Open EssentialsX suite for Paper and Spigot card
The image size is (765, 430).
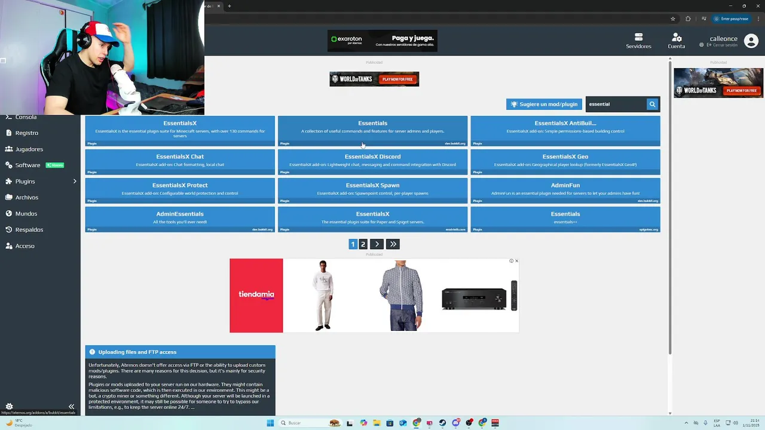372,219
